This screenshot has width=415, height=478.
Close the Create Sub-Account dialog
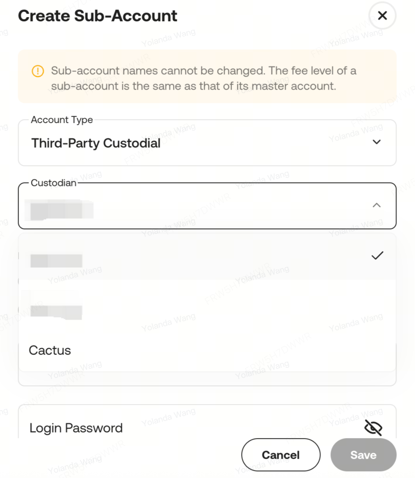tap(382, 16)
